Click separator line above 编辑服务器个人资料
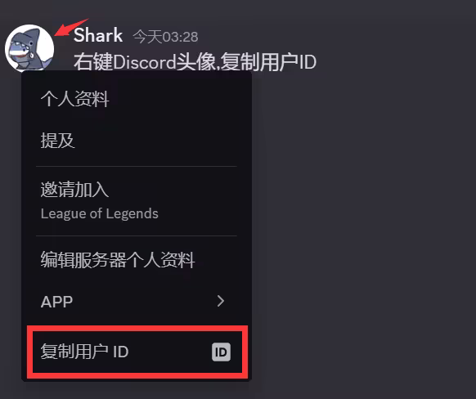 click(137, 235)
